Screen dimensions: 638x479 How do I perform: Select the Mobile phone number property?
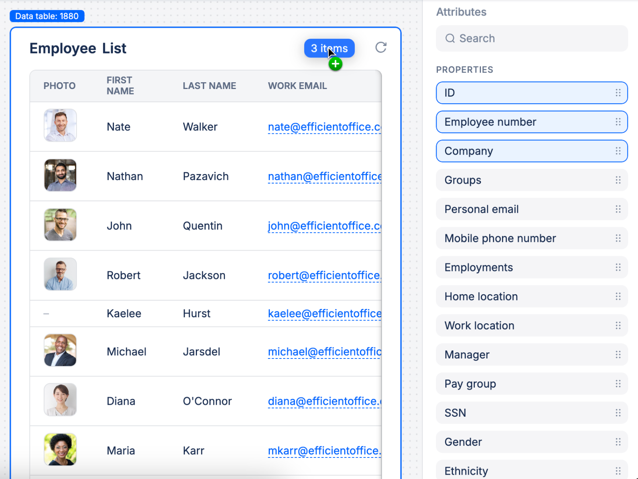[x=518, y=238]
